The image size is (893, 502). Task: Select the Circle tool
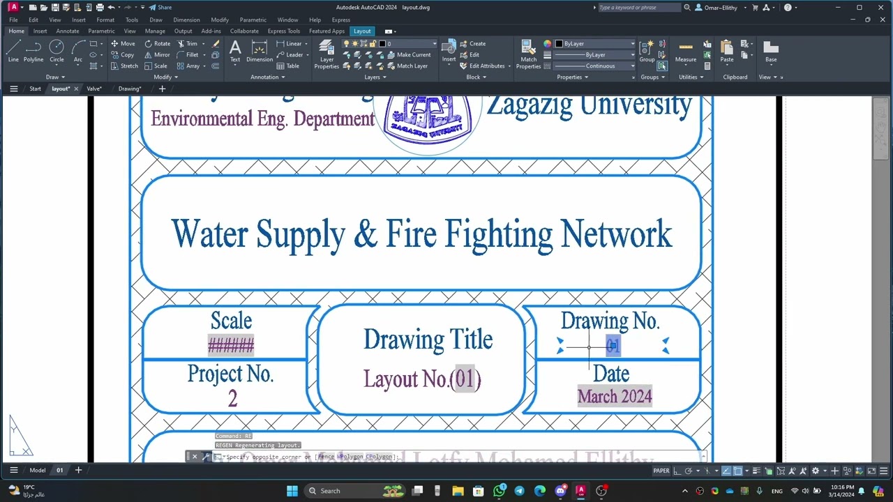click(57, 51)
